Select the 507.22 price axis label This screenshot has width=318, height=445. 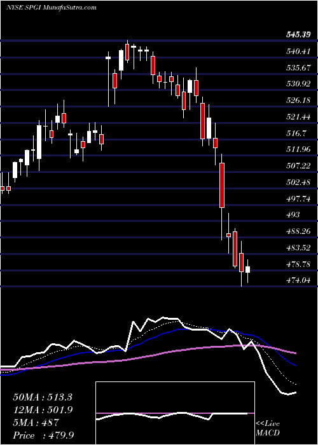(x=298, y=167)
